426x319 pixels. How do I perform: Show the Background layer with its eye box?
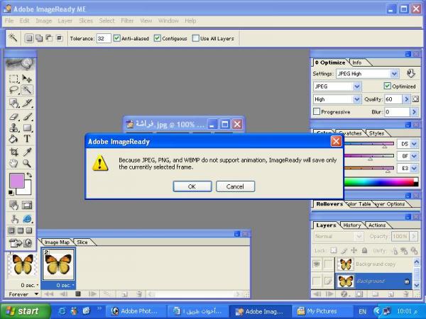point(317,281)
